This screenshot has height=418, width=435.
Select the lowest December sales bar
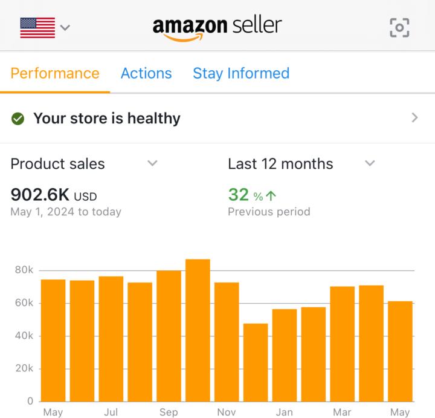tap(256, 362)
